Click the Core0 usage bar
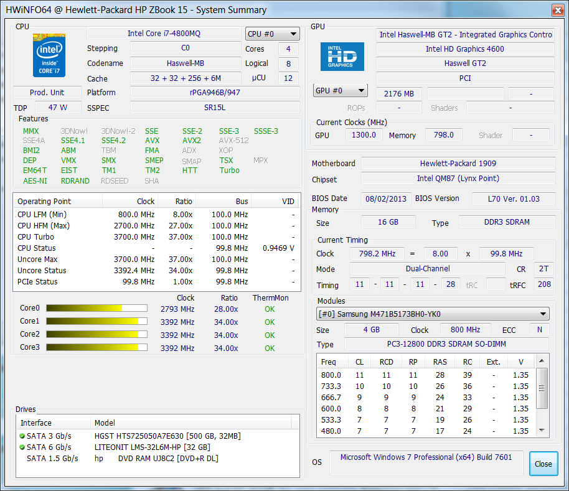569x491 pixels. tap(97, 308)
